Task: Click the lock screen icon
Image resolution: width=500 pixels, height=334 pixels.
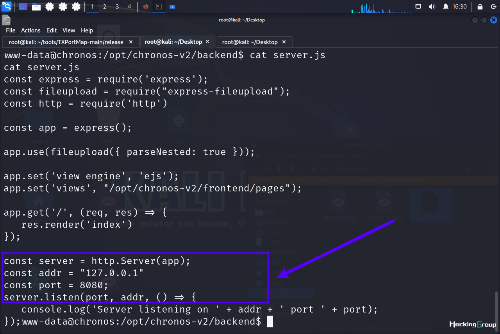Action: point(480,7)
